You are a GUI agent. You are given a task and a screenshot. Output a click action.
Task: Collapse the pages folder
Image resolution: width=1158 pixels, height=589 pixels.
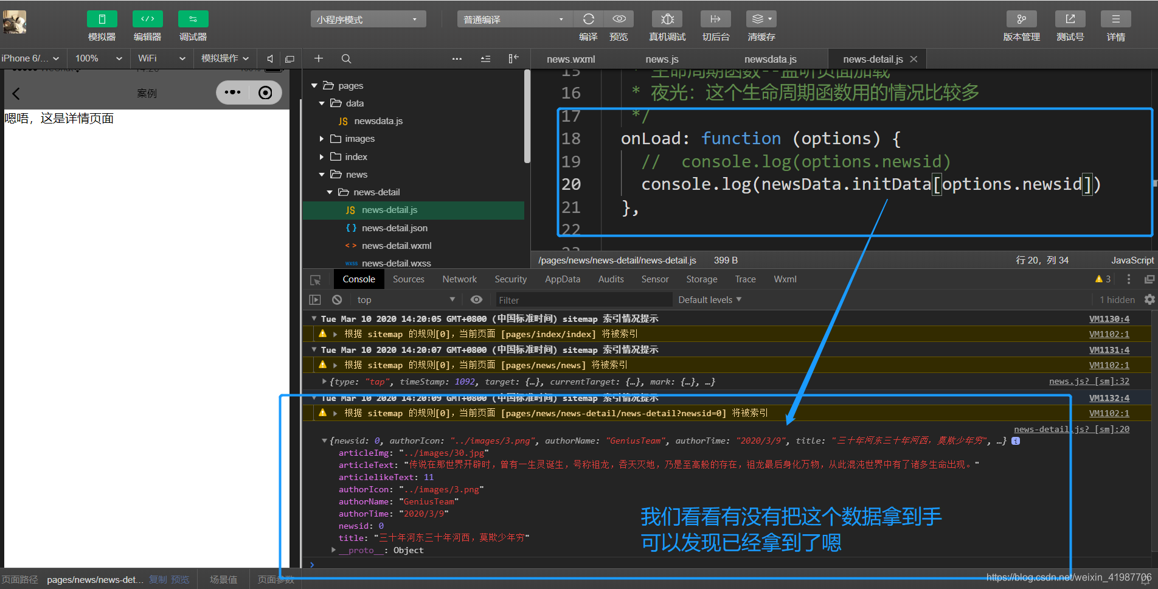click(314, 86)
